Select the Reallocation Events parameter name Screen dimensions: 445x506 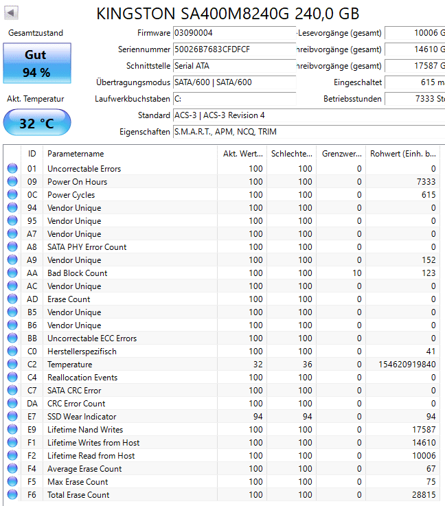pos(82,378)
